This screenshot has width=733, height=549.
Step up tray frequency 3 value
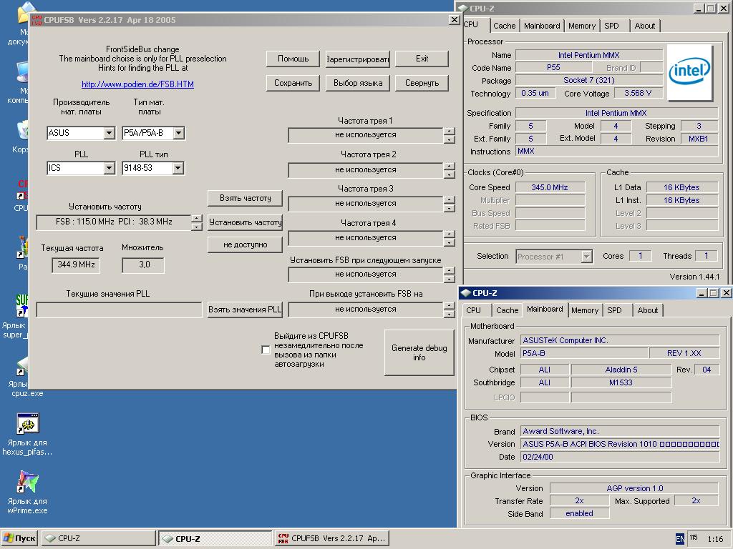pyautogui.click(x=450, y=200)
